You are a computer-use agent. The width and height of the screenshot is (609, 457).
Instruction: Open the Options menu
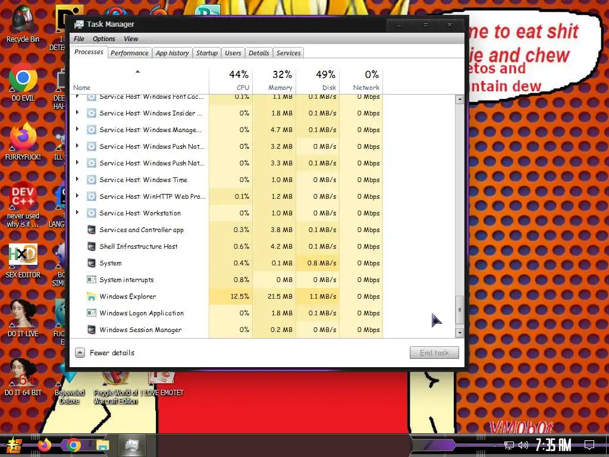point(103,39)
